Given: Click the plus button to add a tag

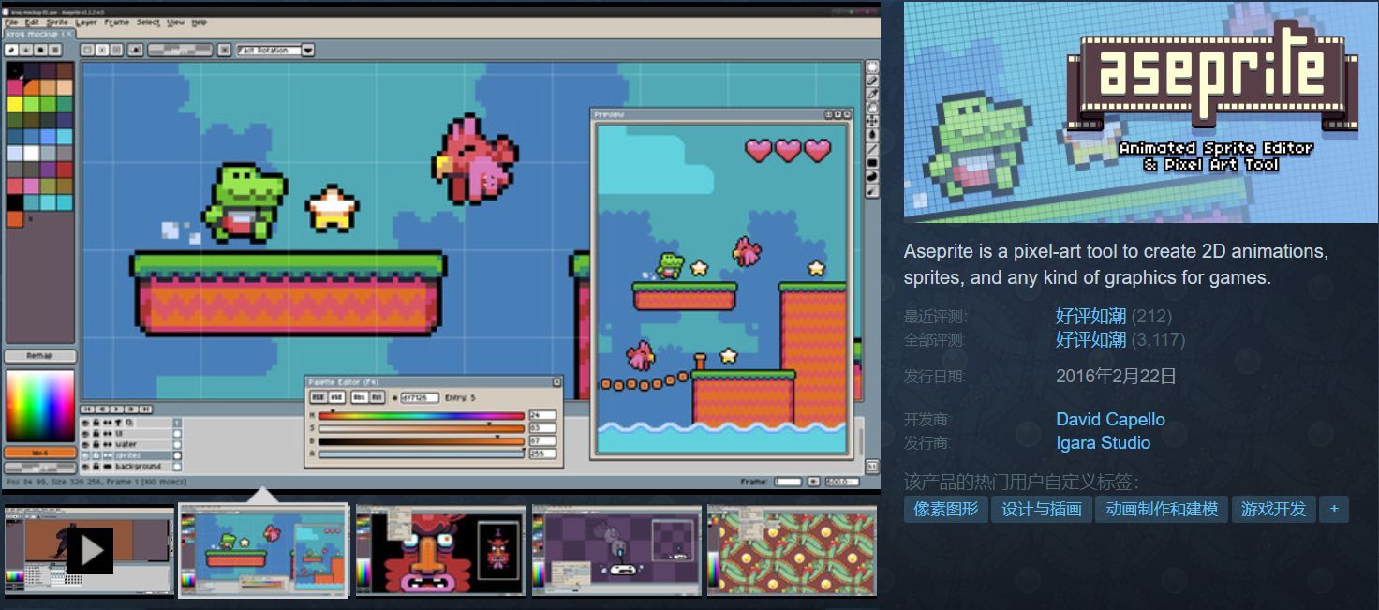Looking at the screenshot, I should coord(1333,509).
